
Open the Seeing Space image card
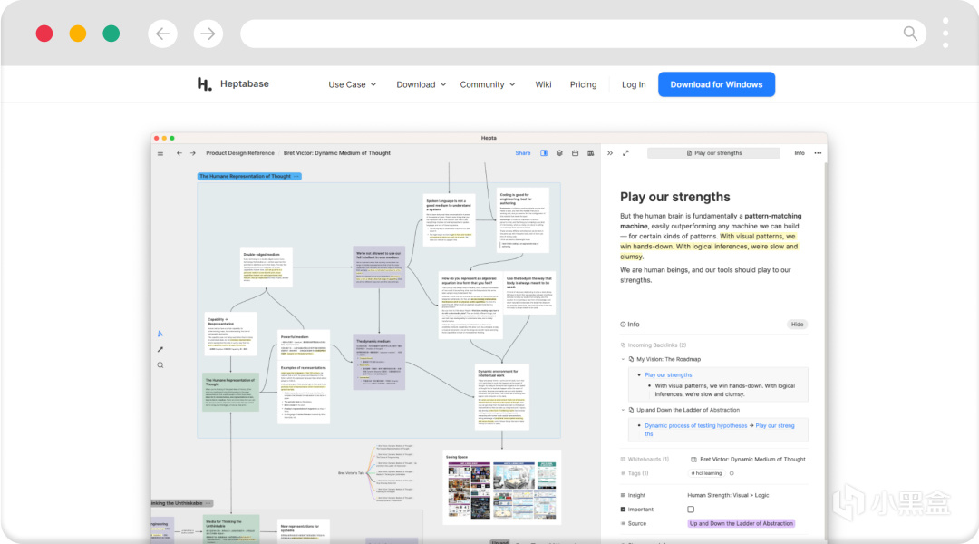(501, 487)
